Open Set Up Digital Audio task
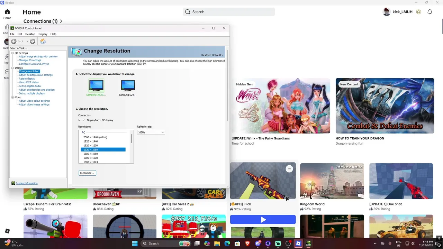This screenshot has width=443, height=249. pos(30,86)
